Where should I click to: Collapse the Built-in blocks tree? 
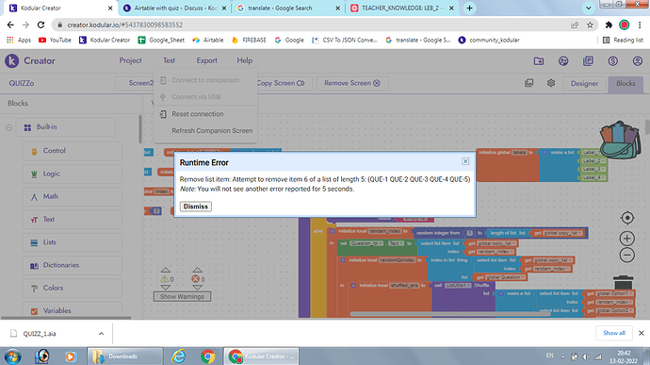[x=9, y=127]
